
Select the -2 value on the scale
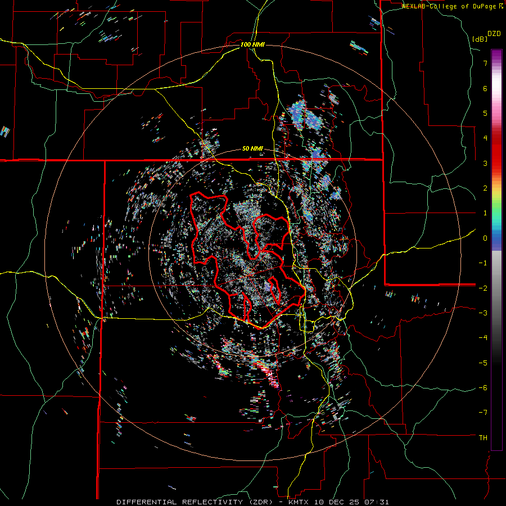[483, 288]
